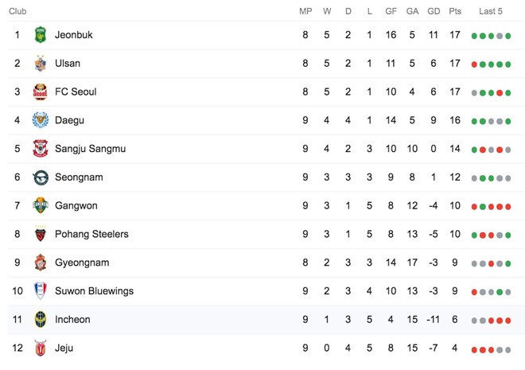This screenshot has width=525, height=370.
Task: Click the Ulsan club crest icon
Action: (41, 64)
